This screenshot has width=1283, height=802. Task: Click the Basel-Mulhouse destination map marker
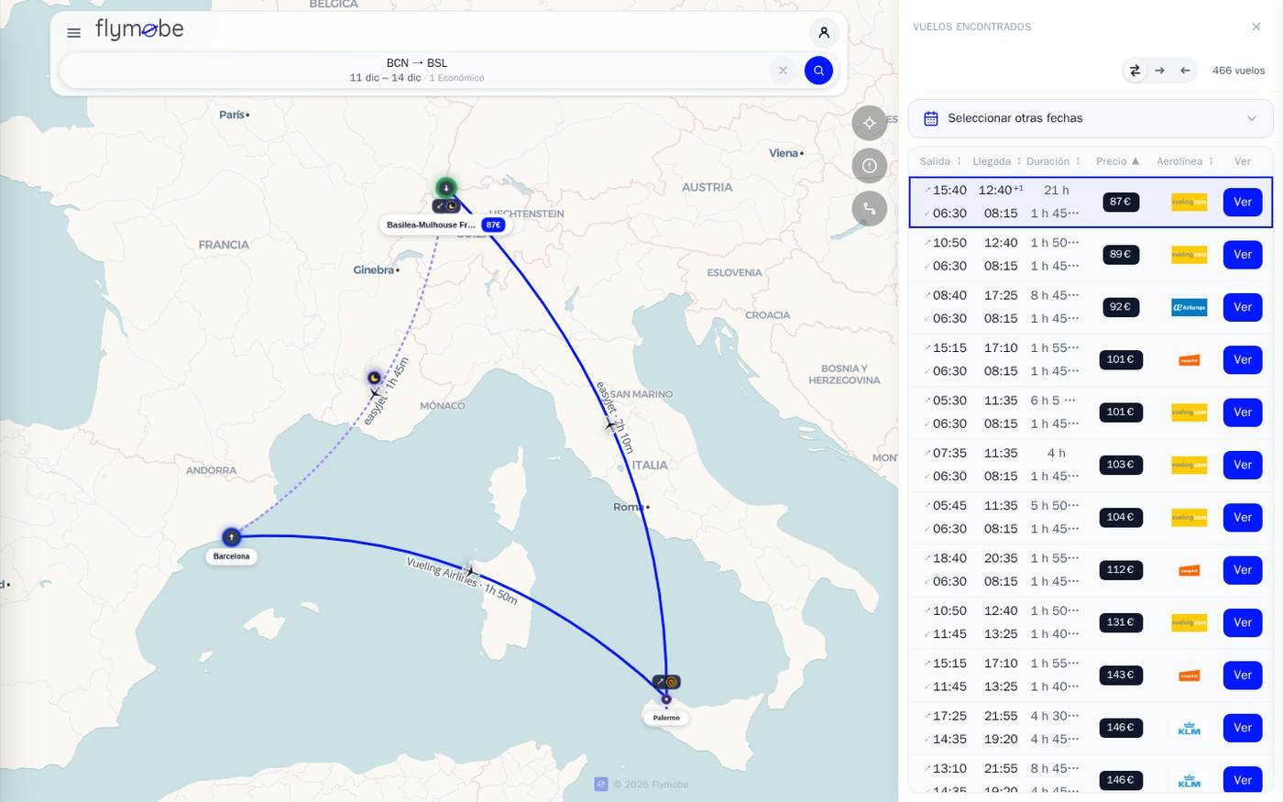(446, 188)
